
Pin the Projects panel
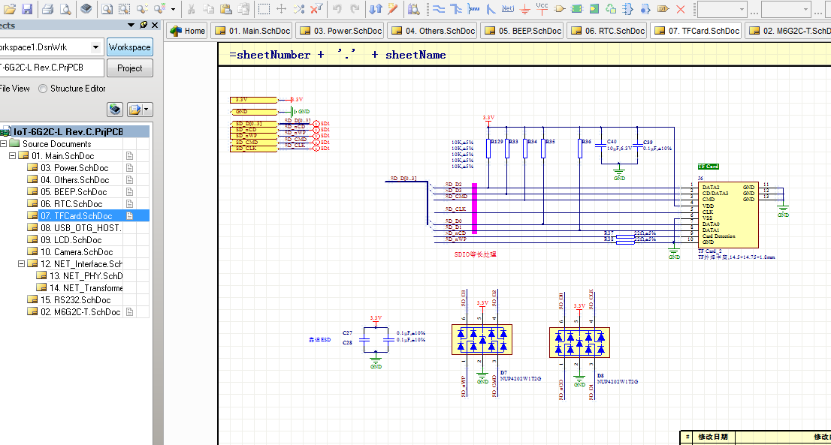point(144,25)
